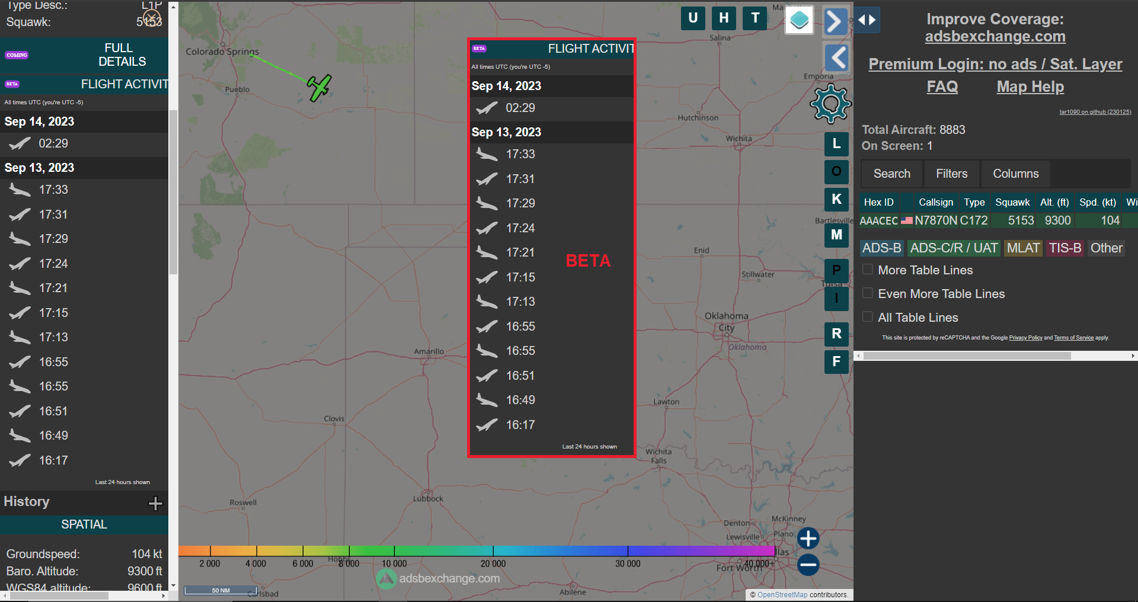Switch to the Filters tab
Image resolution: width=1138 pixels, height=602 pixels.
click(x=952, y=174)
